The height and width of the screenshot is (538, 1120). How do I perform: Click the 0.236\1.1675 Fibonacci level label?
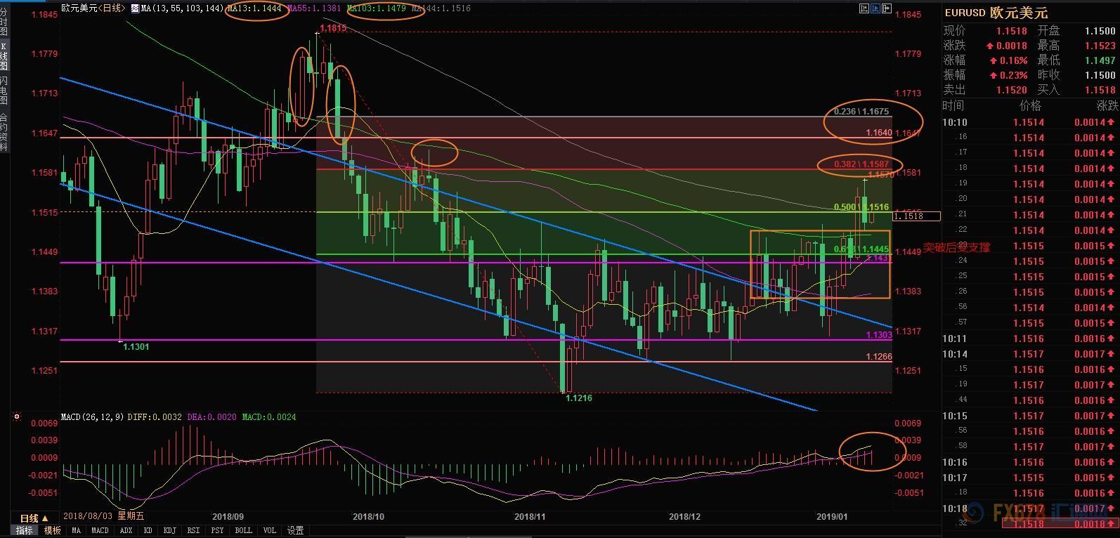861,112
